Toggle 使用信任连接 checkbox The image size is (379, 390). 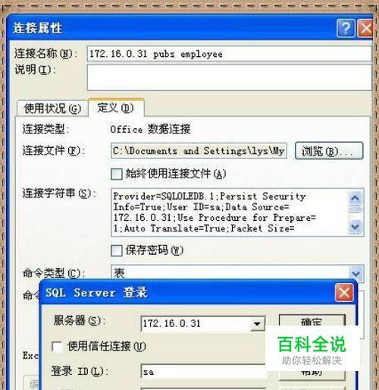tap(57, 347)
